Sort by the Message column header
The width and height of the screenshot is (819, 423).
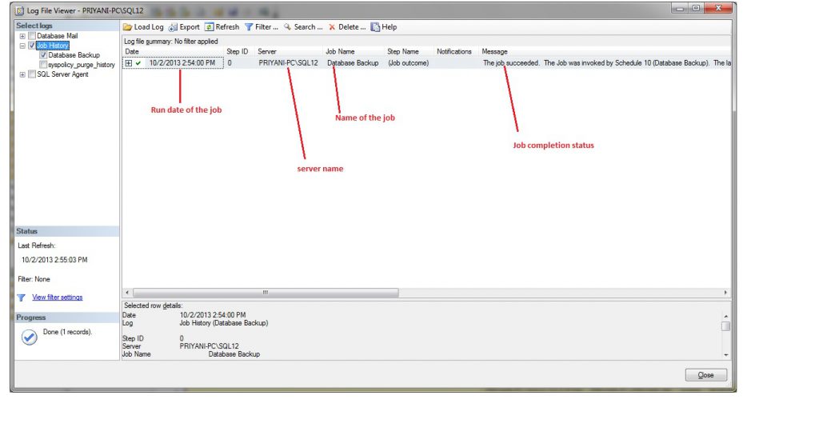tap(495, 51)
